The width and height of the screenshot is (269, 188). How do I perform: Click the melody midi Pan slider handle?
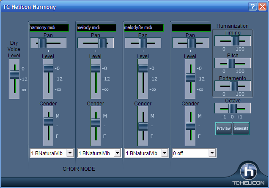pyautogui.click(x=102, y=43)
